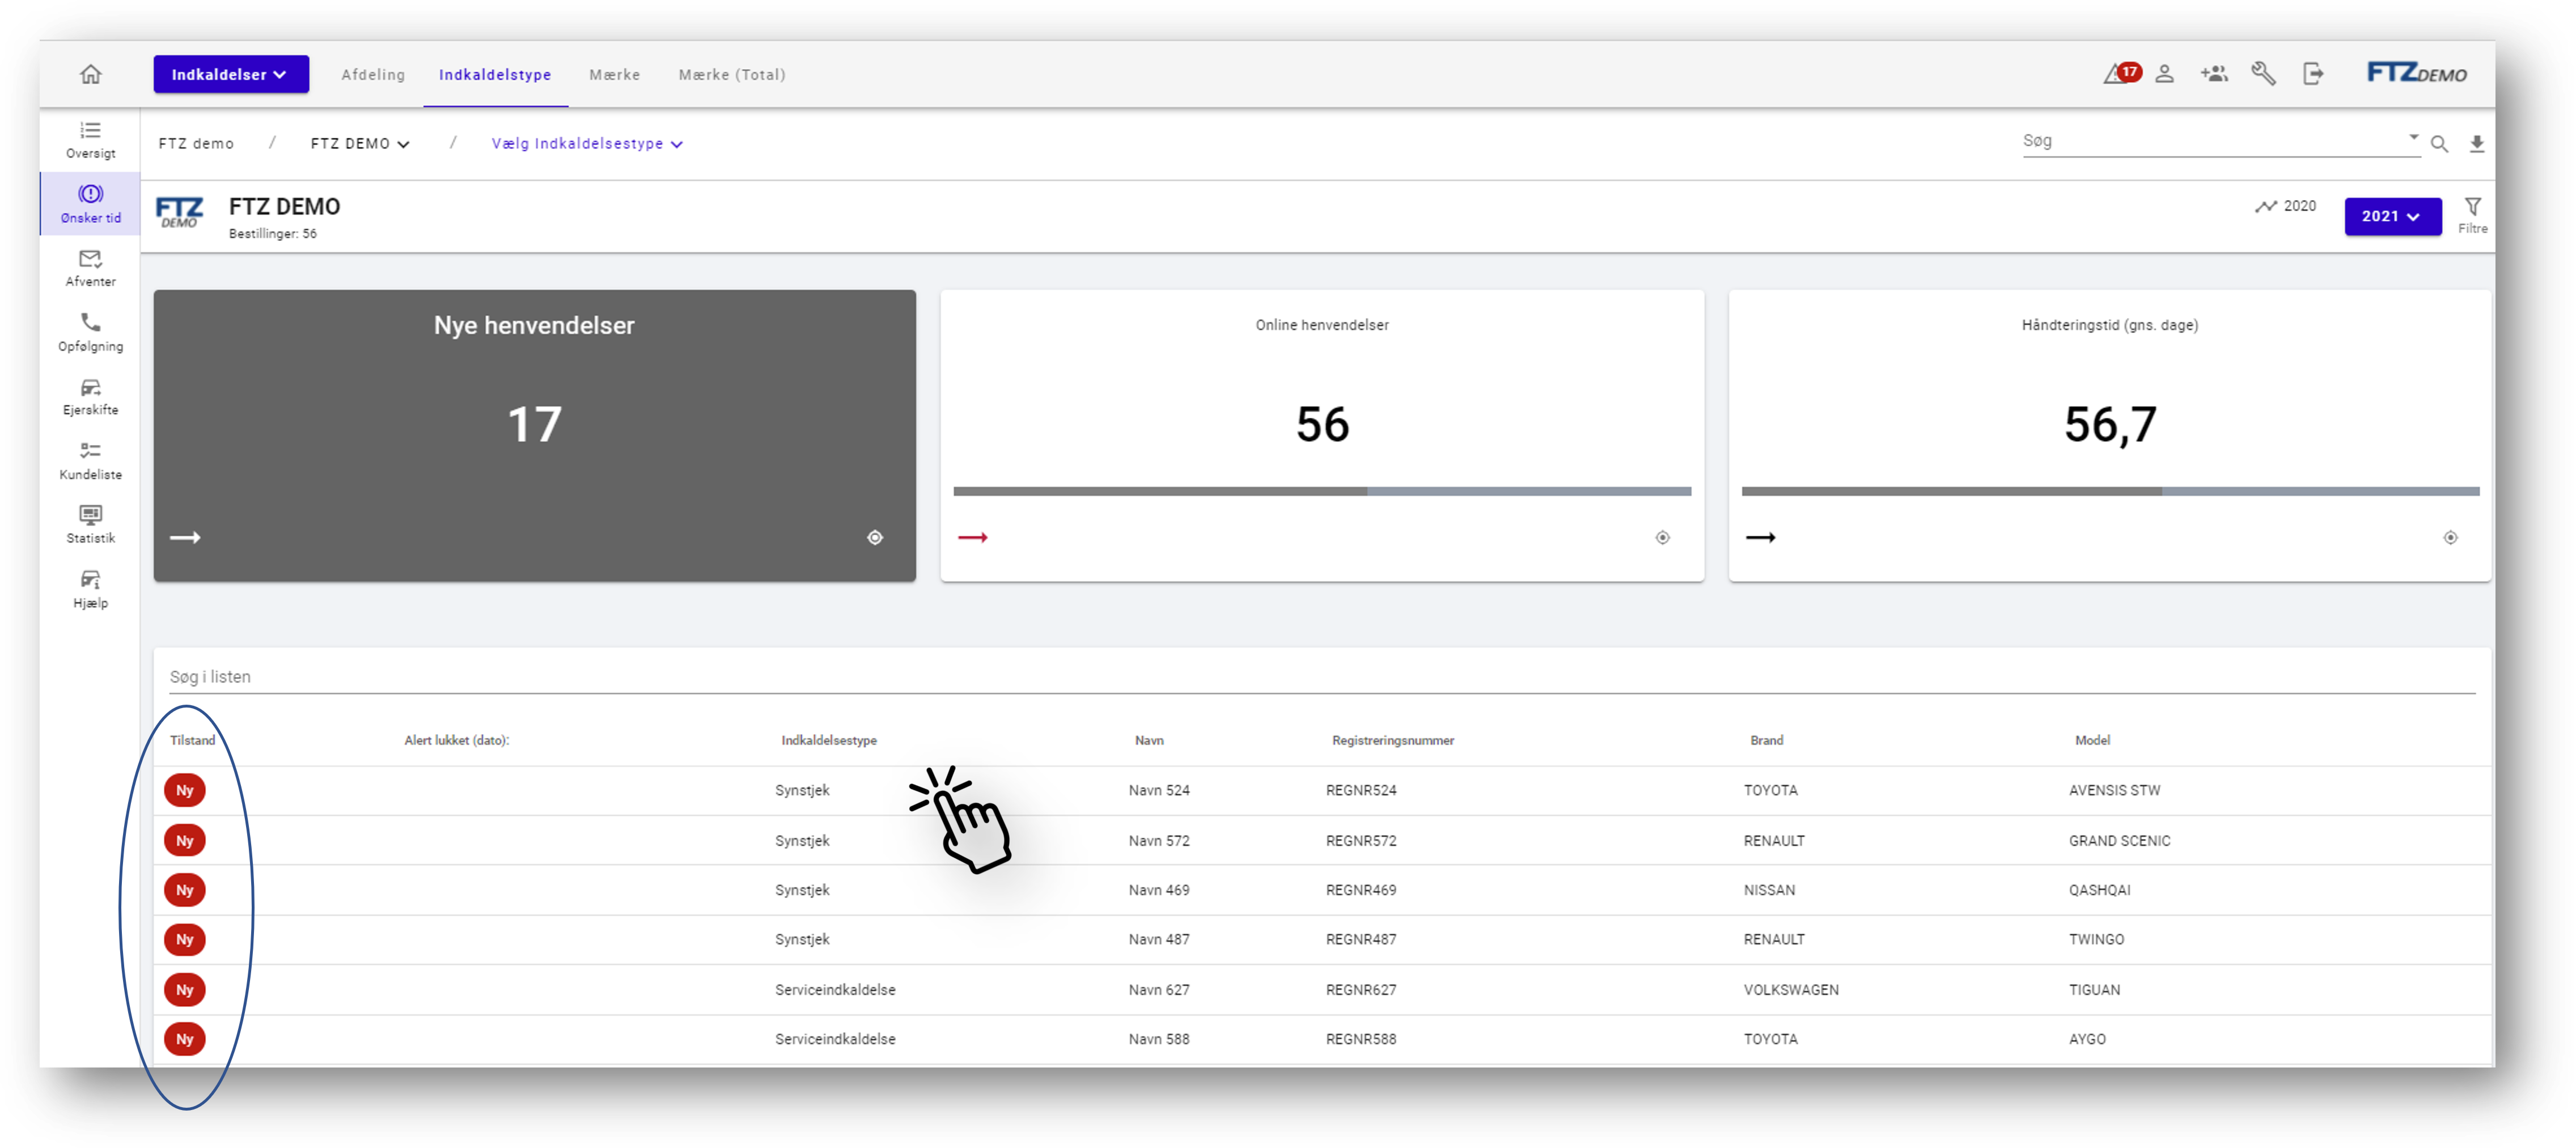The width and height of the screenshot is (2576, 1148).
Task: Sort by Alert lukket (dato) header
Action: 456,740
